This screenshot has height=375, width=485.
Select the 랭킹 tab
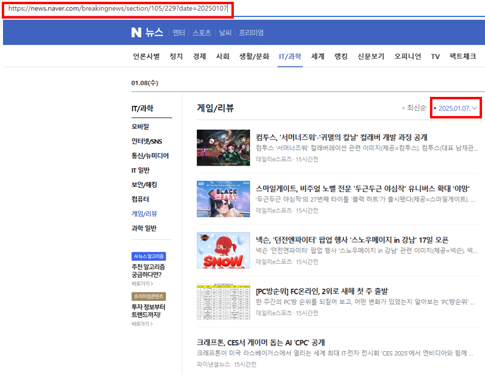pos(341,56)
